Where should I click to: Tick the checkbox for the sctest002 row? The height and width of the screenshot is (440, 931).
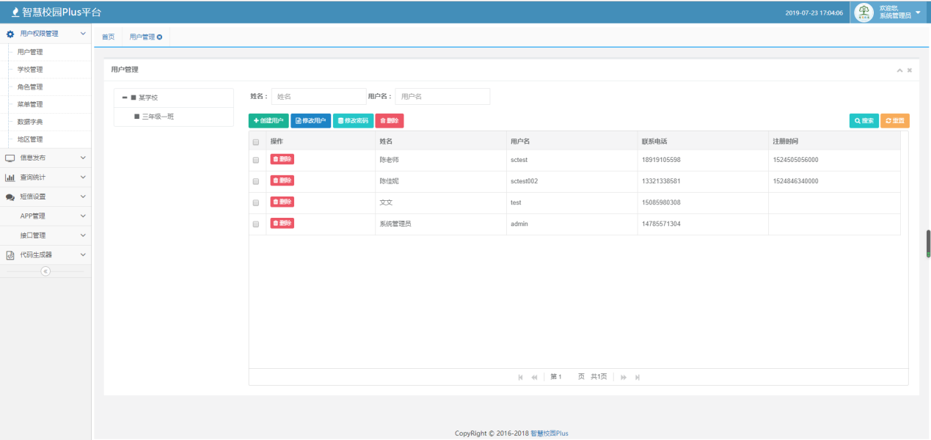pyautogui.click(x=256, y=181)
